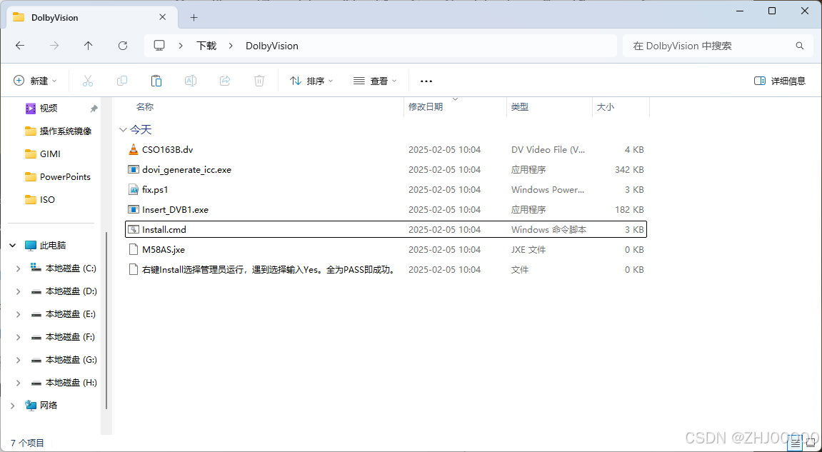Go back with the left arrow
Viewport: 822px width, 452px height.
(20, 46)
